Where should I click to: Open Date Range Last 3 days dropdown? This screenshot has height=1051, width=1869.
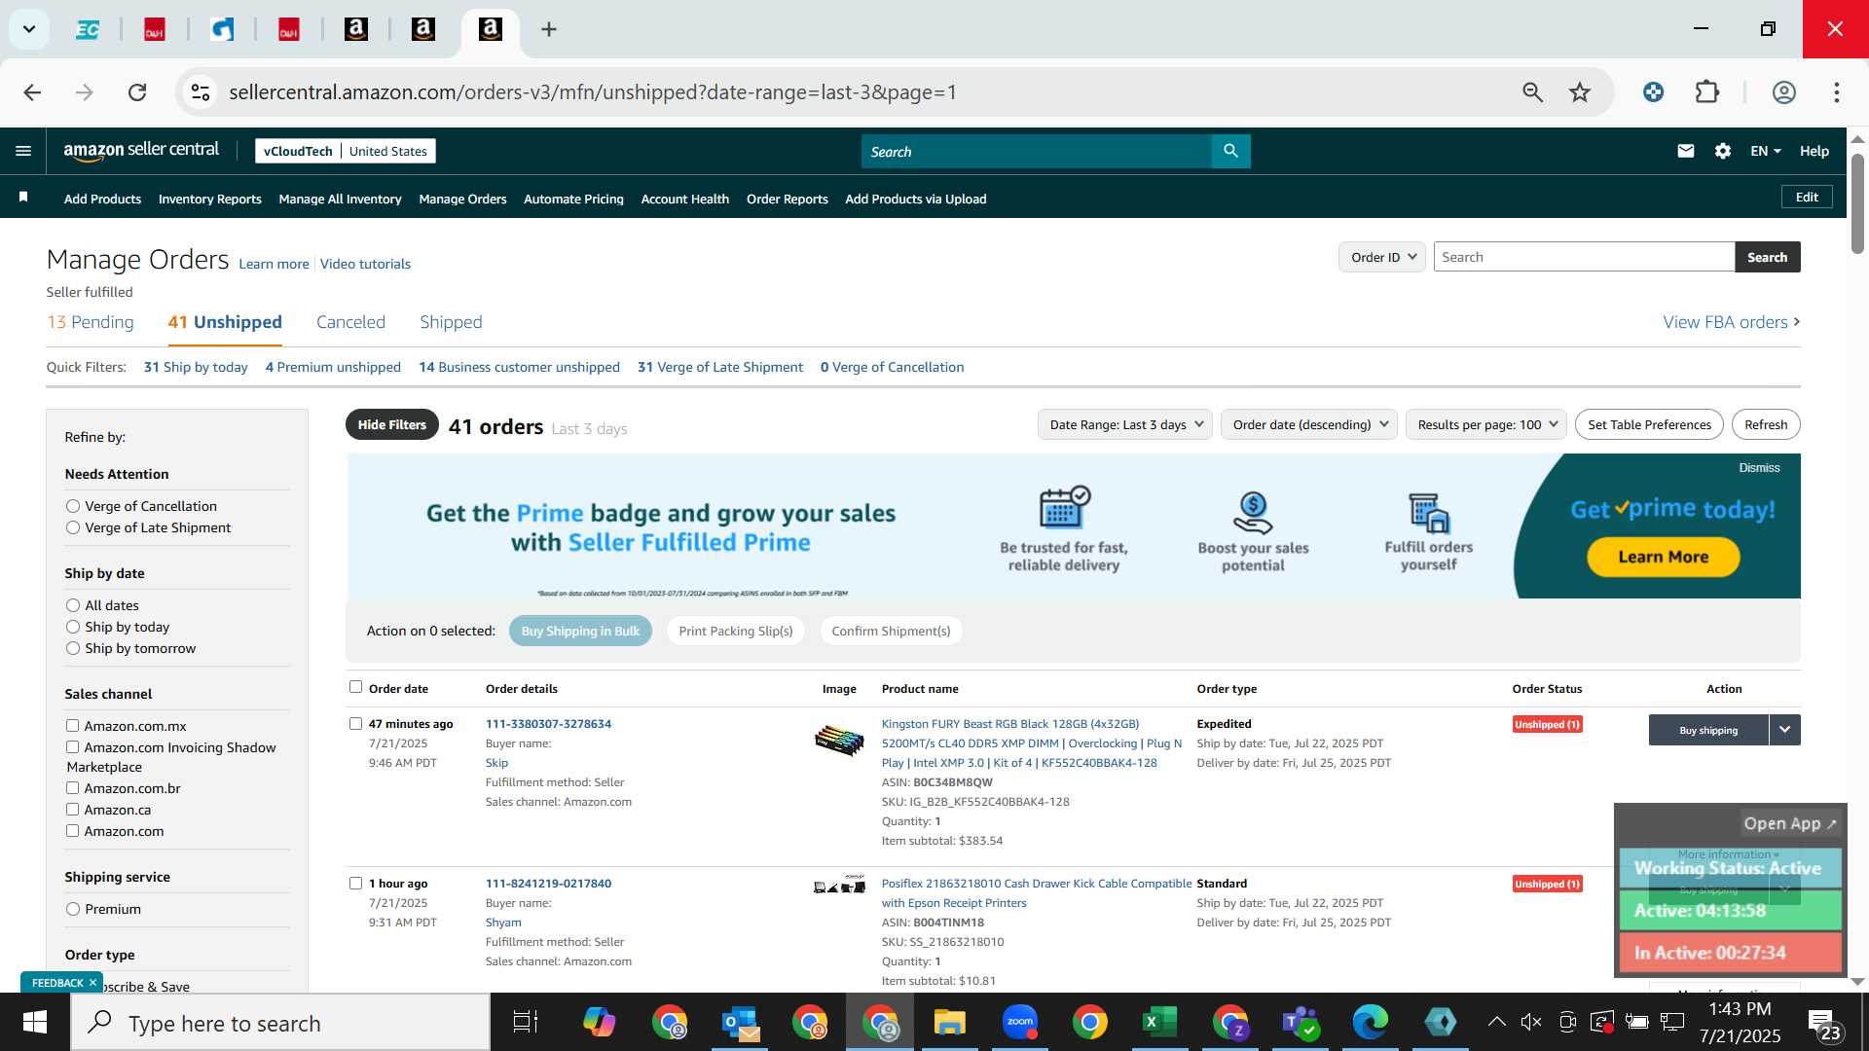(1125, 424)
